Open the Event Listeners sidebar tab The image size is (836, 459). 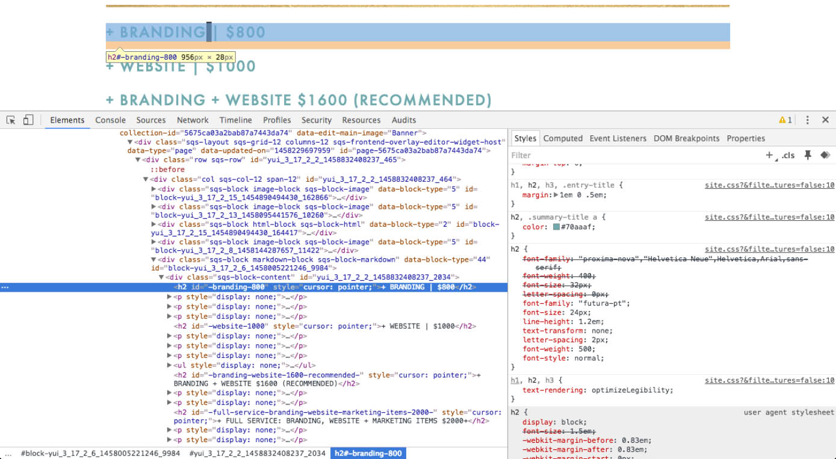pyautogui.click(x=618, y=138)
